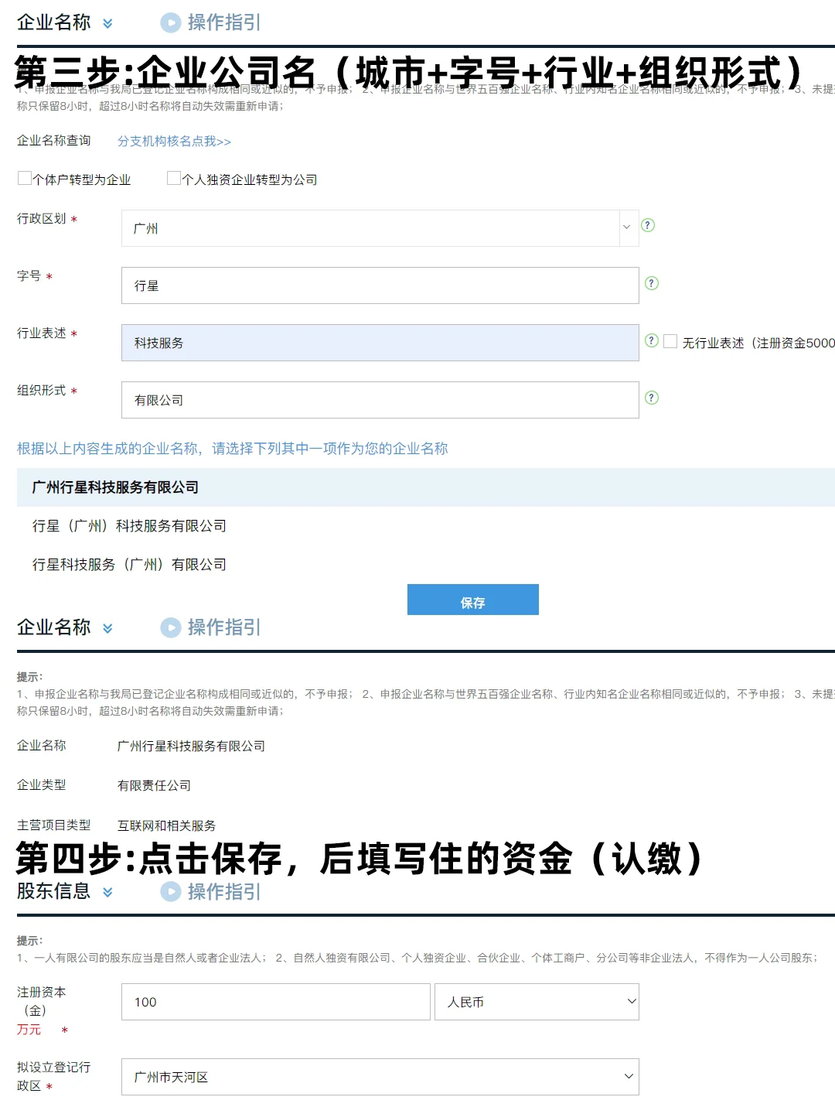Viewport: 835px width, 1114px height.
Task: Select 广州行星科技服务有限公司 name option
Action: [x=116, y=487]
